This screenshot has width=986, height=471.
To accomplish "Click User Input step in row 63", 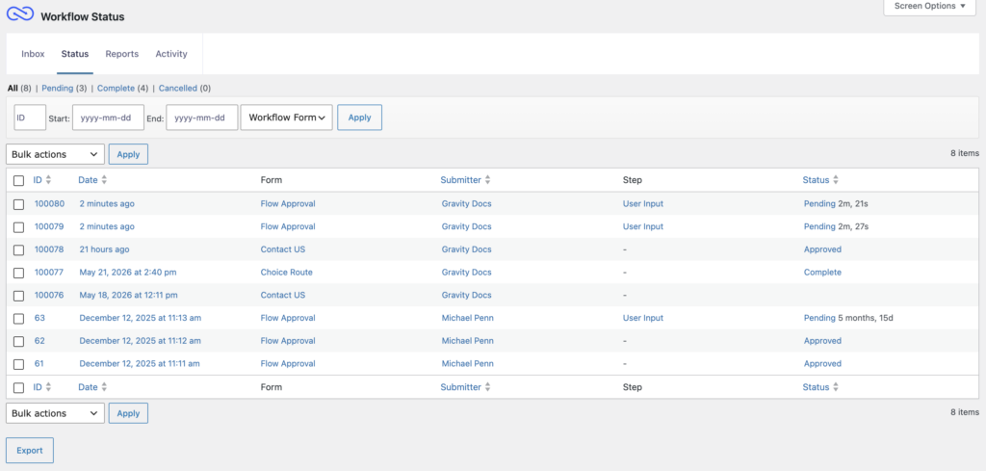I will pyautogui.click(x=643, y=318).
